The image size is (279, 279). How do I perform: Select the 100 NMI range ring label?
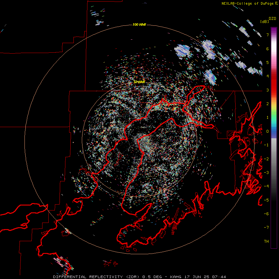click(139, 24)
